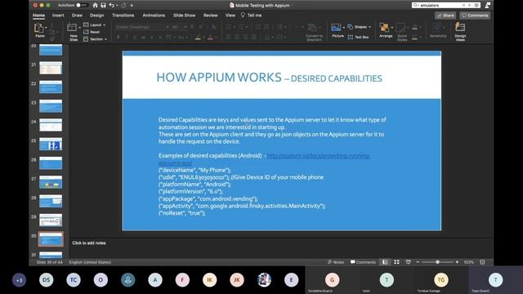The width and height of the screenshot is (523, 294).
Task: Insert a Picture from the ribbon
Action: click(336, 28)
